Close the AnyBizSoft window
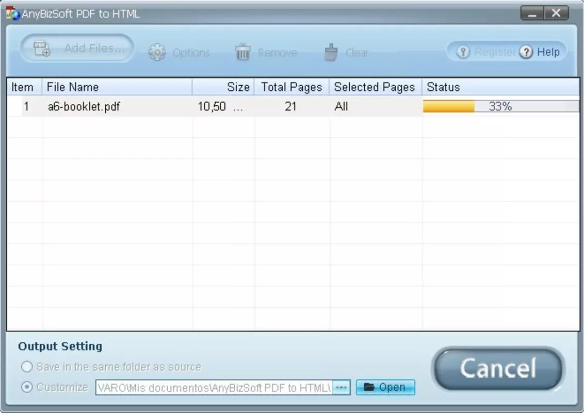Image resolution: width=584 pixels, height=413 pixels. (x=557, y=13)
